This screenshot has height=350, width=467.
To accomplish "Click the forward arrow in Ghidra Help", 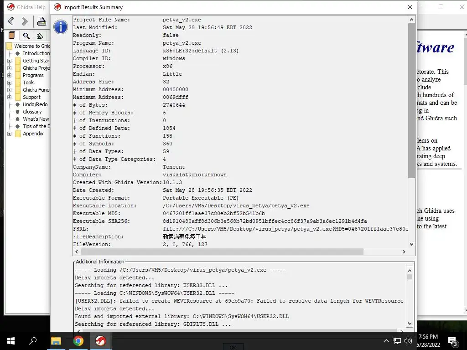I will [25, 21].
